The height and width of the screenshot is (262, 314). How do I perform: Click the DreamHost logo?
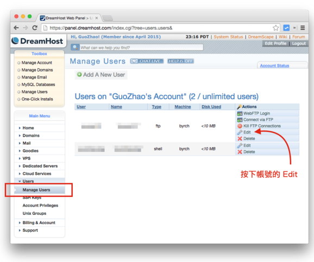point(37,41)
